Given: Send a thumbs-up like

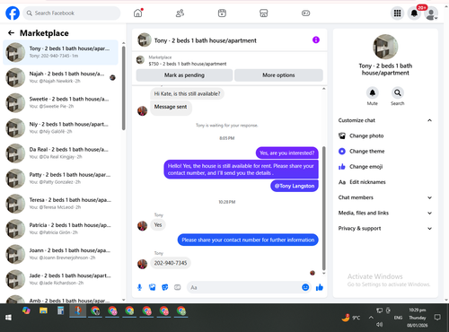Looking at the screenshot, I should [x=320, y=287].
